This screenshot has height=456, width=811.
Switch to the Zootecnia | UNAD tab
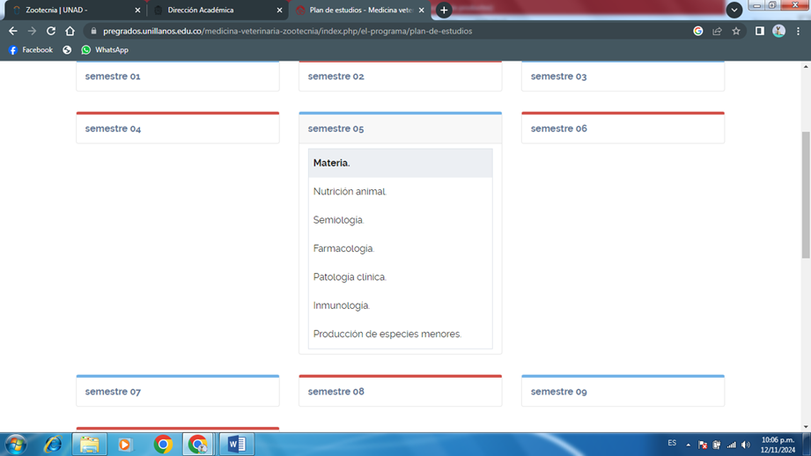click(70, 11)
